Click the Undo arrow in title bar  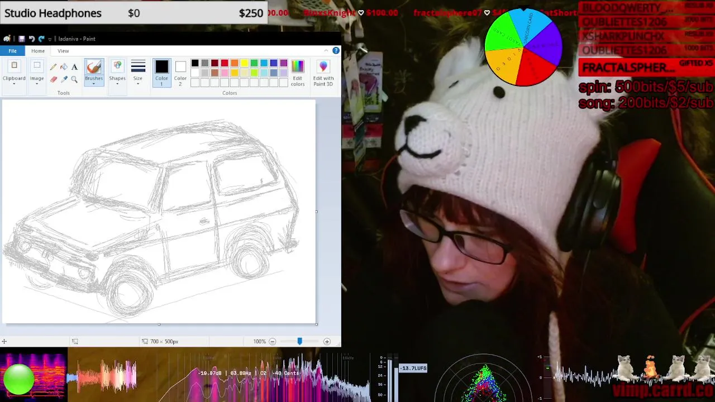[31, 39]
